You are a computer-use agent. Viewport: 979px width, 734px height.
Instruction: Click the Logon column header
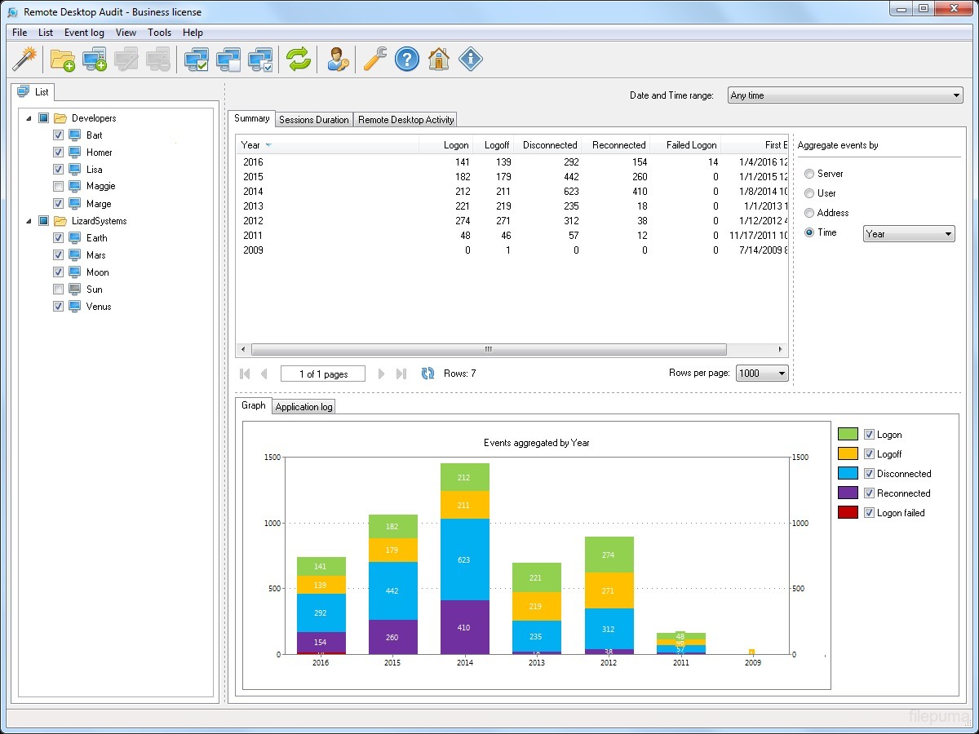pos(446,145)
